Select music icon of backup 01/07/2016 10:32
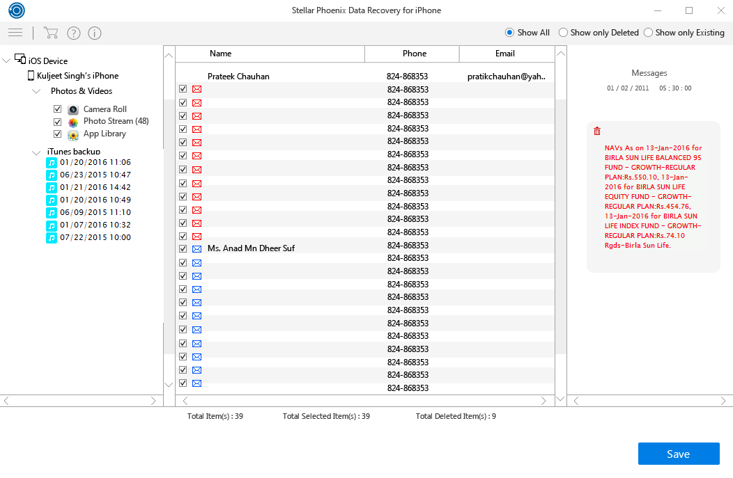 pos(52,225)
